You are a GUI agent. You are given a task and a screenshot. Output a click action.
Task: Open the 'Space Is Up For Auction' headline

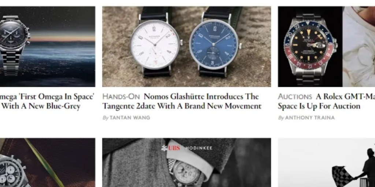point(319,106)
